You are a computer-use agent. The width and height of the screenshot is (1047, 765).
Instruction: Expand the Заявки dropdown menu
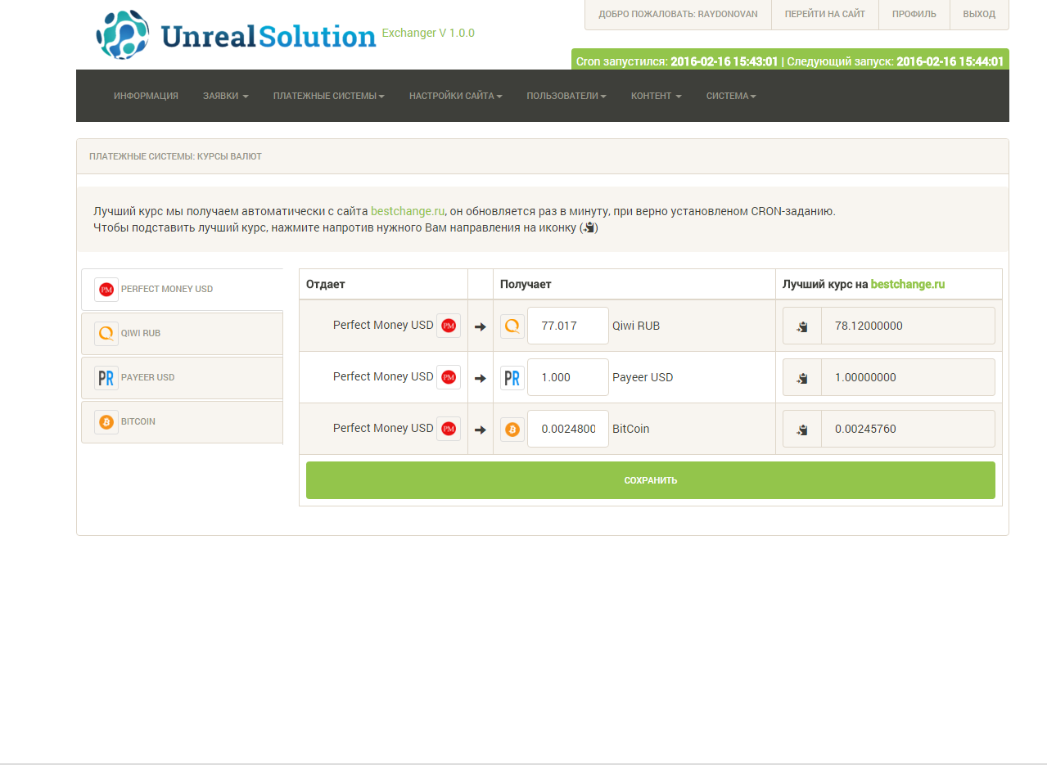pos(225,96)
